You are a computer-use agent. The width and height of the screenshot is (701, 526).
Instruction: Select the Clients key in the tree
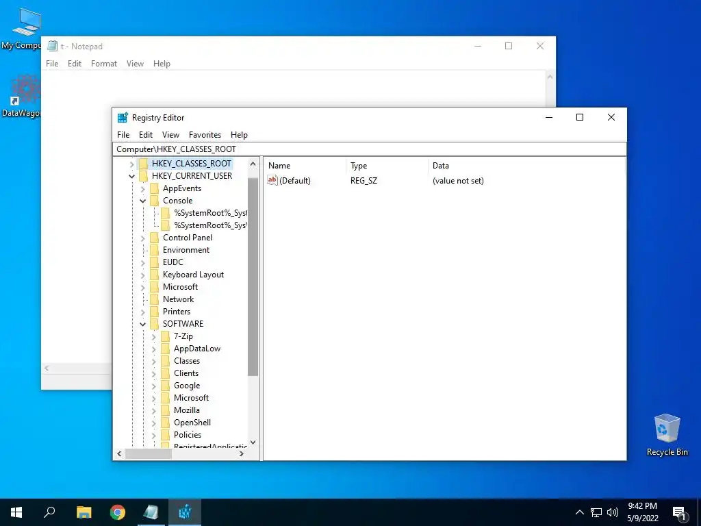(186, 373)
